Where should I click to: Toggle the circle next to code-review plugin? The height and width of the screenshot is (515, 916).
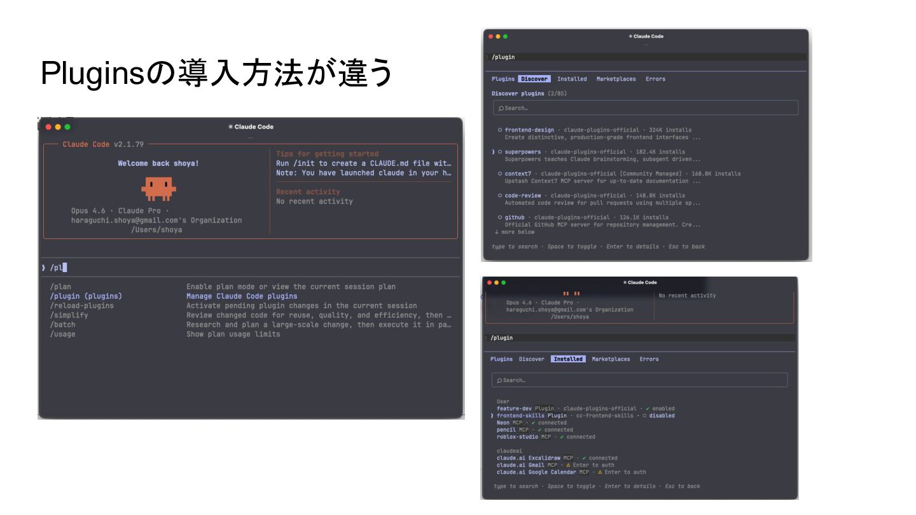pos(500,196)
